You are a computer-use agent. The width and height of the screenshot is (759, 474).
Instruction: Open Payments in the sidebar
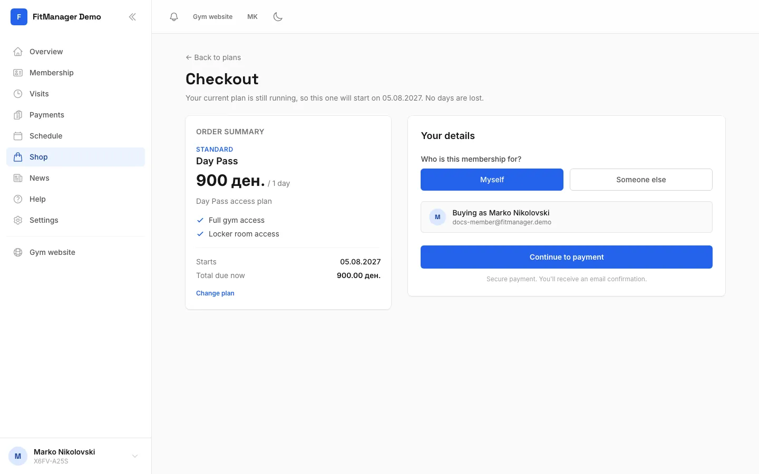point(75,115)
